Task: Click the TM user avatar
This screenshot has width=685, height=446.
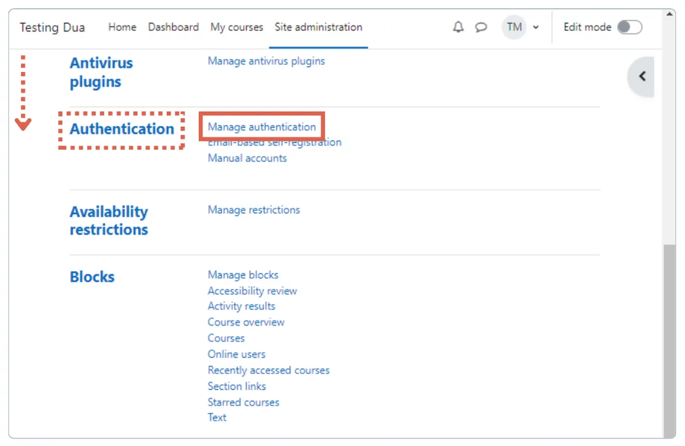Action: pos(514,27)
